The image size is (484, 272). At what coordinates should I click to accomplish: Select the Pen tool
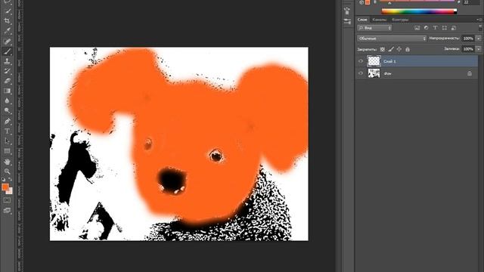(8, 121)
